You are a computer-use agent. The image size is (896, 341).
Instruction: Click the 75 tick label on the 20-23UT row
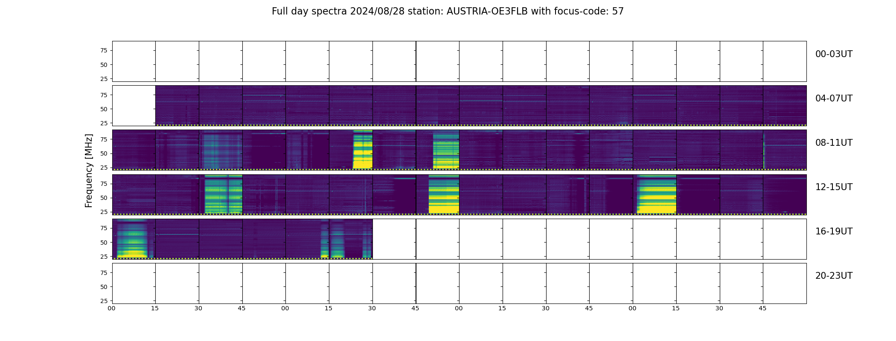(x=104, y=273)
